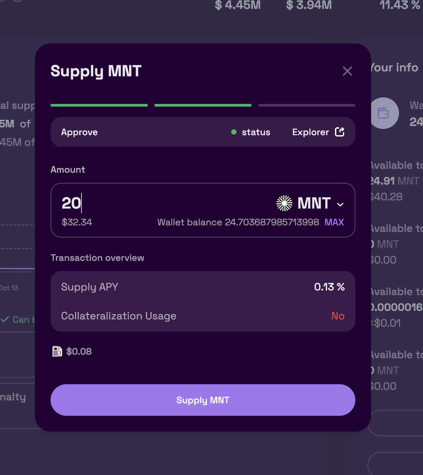Close the Supply MNT dialog
The width and height of the screenshot is (423, 475).
coord(347,71)
